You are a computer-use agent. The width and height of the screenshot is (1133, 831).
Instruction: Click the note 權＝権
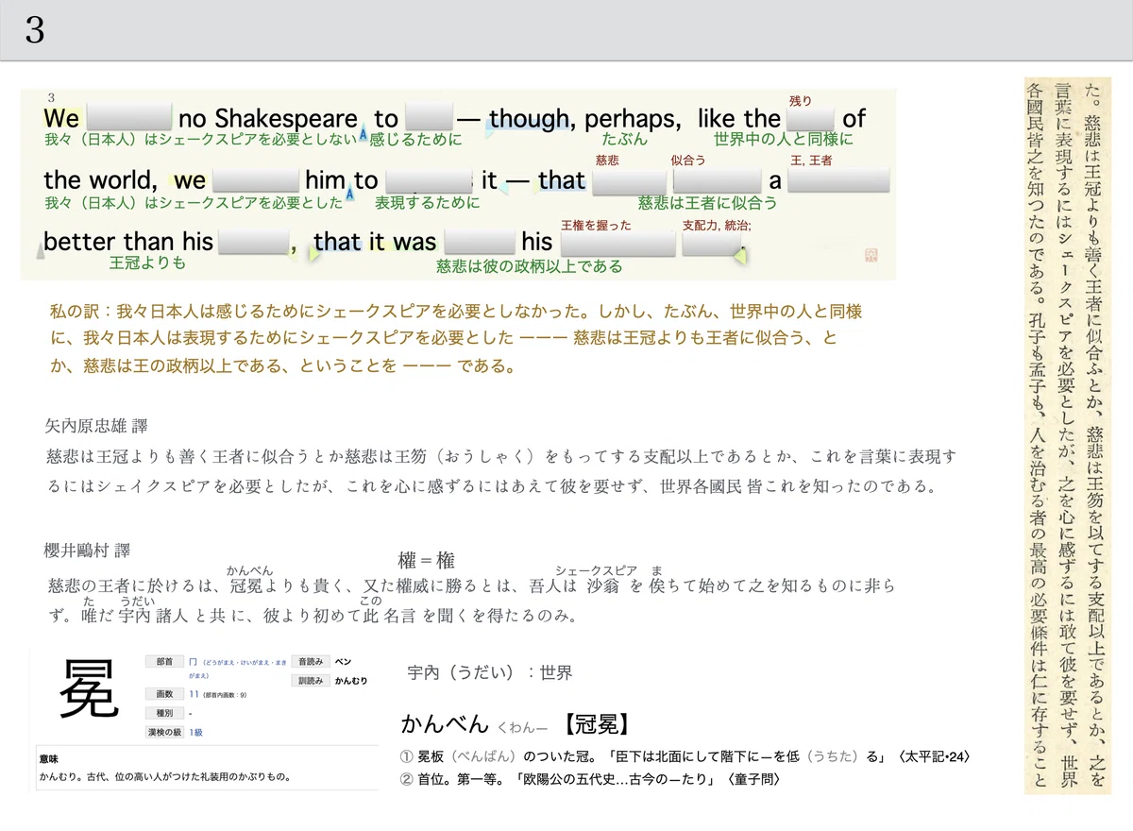pos(429,562)
